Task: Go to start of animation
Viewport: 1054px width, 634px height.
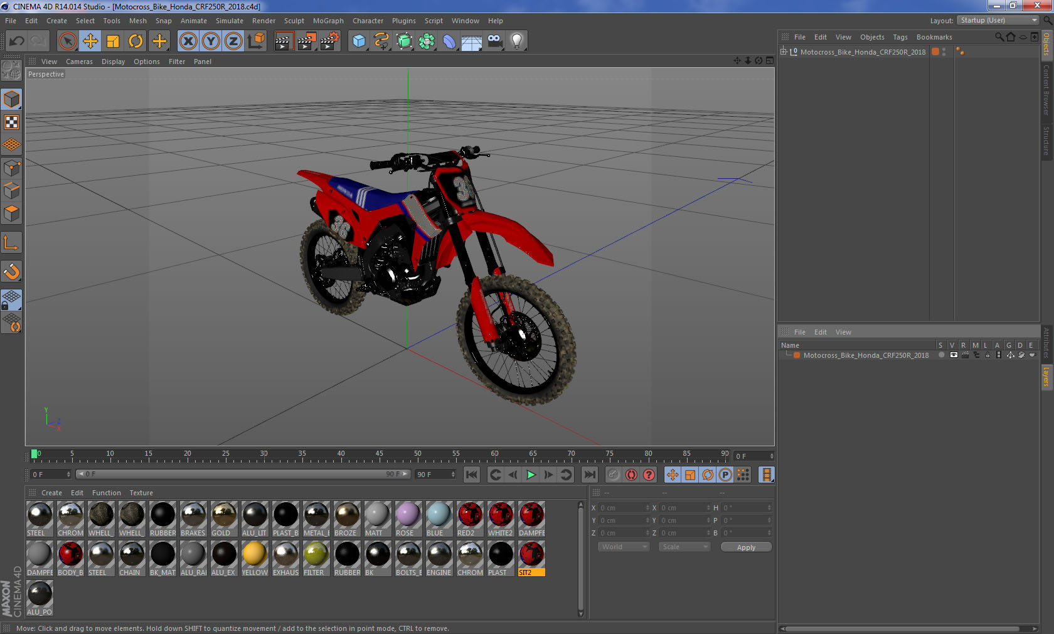Action: point(472,475)
